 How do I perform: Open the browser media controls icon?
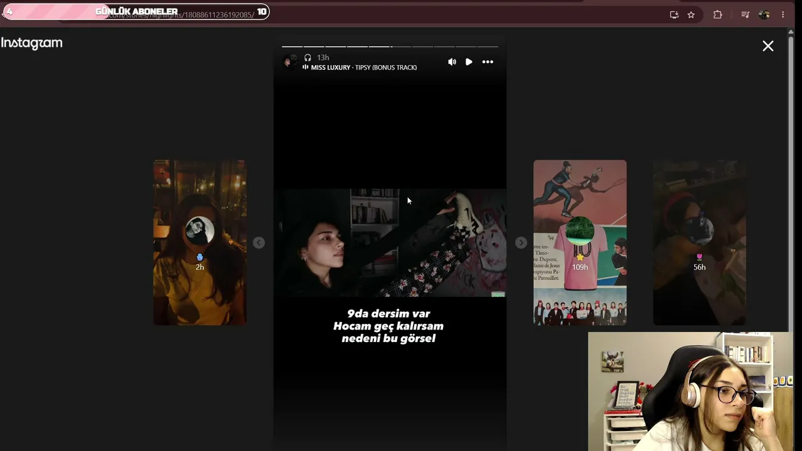pos(745,14)
